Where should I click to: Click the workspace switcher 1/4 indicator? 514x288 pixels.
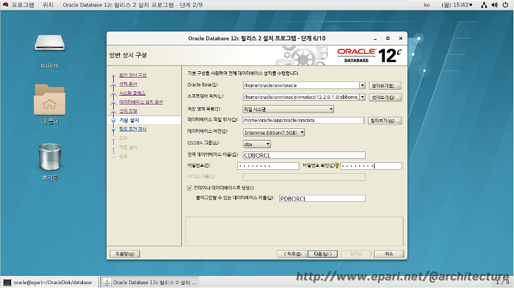502,282
